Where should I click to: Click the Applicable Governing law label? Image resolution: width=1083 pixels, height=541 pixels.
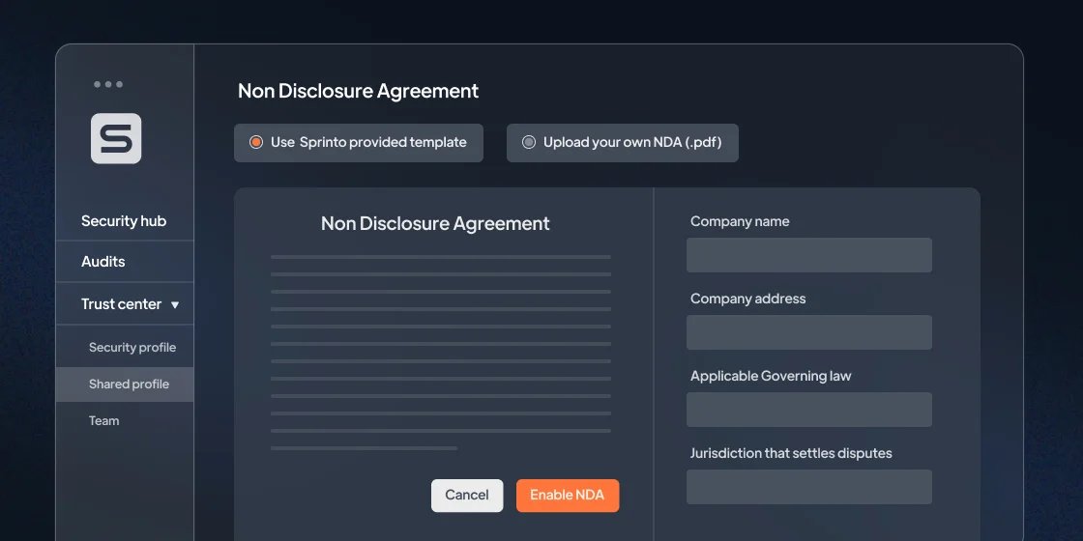click(771, 376)
